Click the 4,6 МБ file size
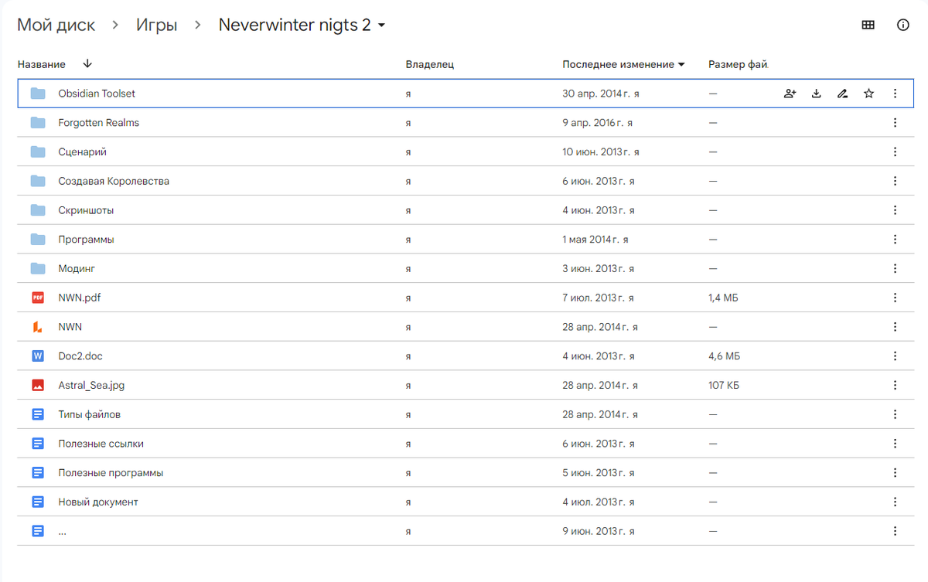 coord(724,356)
